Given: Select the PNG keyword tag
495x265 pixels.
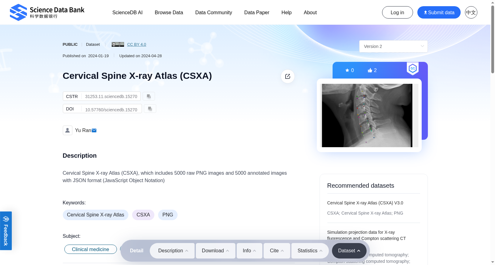Looking at the screenshot, I should [168, 215].
